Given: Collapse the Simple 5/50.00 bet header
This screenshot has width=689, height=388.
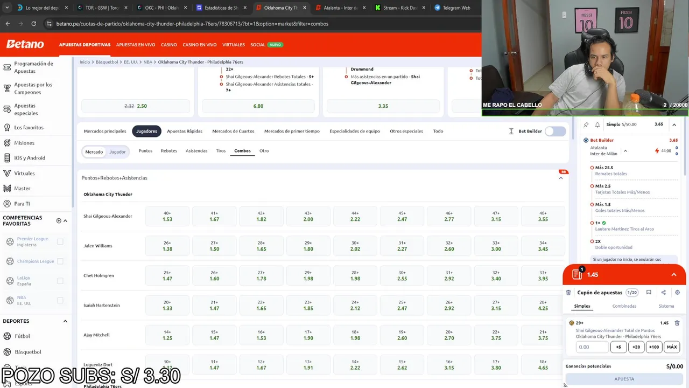Looking at the screenshot, I should point(674,124).
